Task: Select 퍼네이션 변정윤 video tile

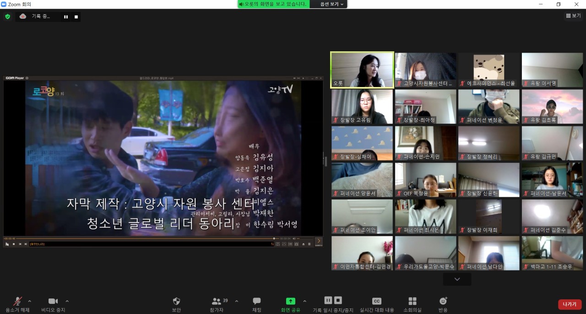Action: coord(489,106)
